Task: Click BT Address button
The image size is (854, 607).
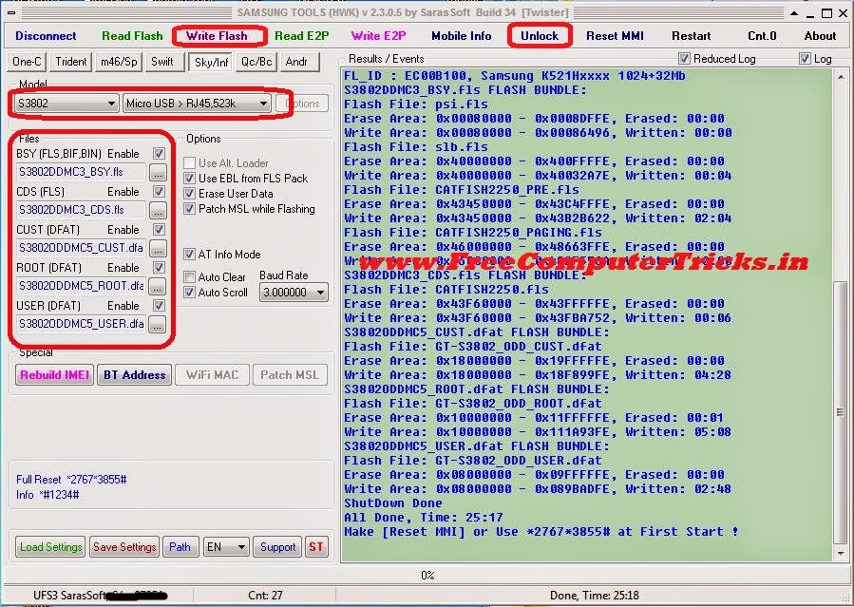Action: [135, 375]
